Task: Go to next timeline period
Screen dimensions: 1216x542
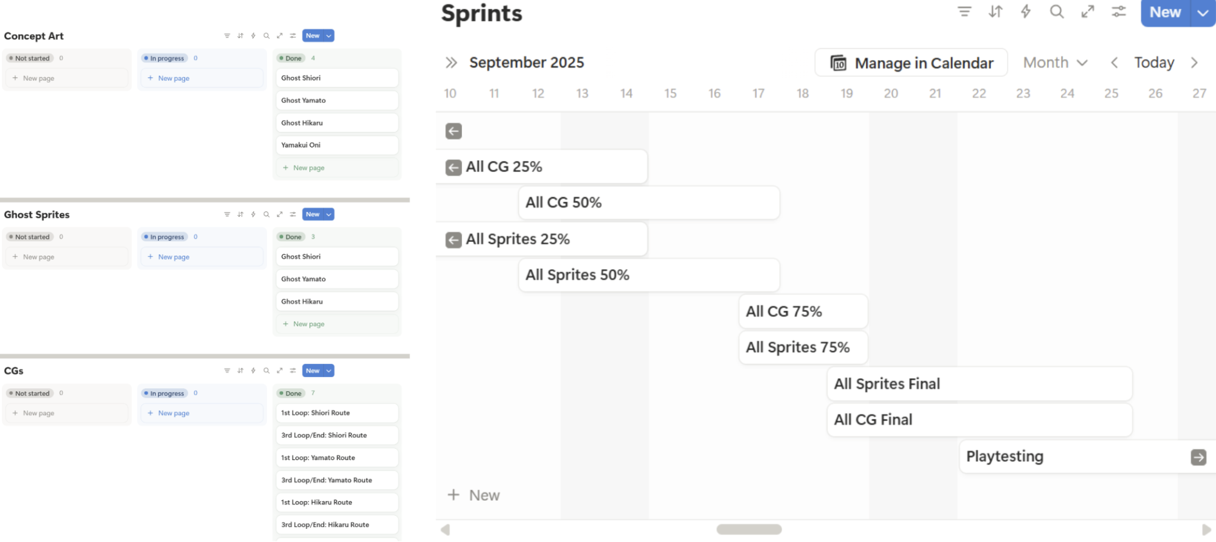Action: [x=1194, y=63]
